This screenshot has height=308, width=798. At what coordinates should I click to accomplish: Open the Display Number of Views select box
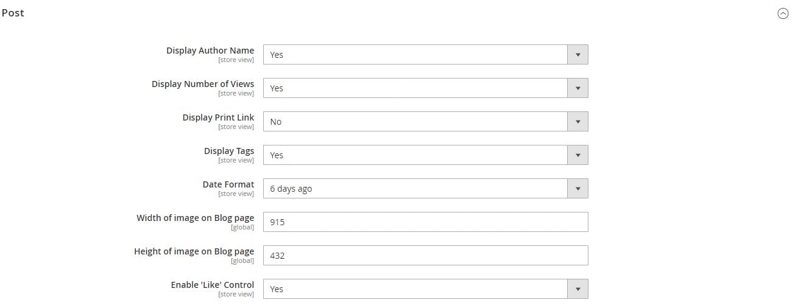(x=425, y=88)
